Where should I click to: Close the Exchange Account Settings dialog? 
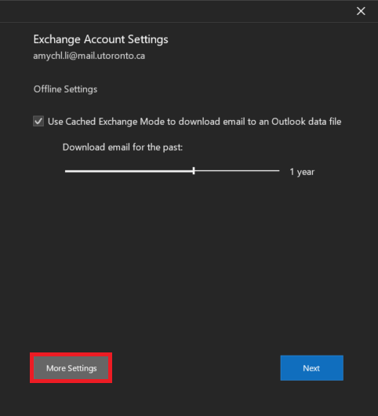(361, 11)
